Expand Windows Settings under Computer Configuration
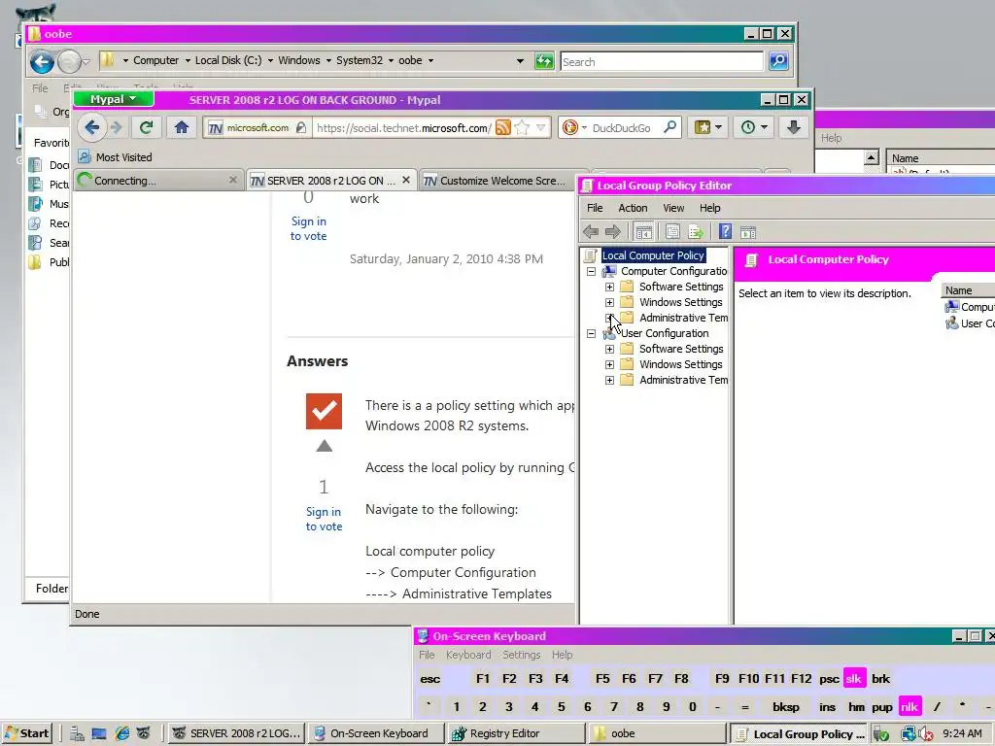Image resolution: width=995 pixels, height=746 pixels. point(609,302)
